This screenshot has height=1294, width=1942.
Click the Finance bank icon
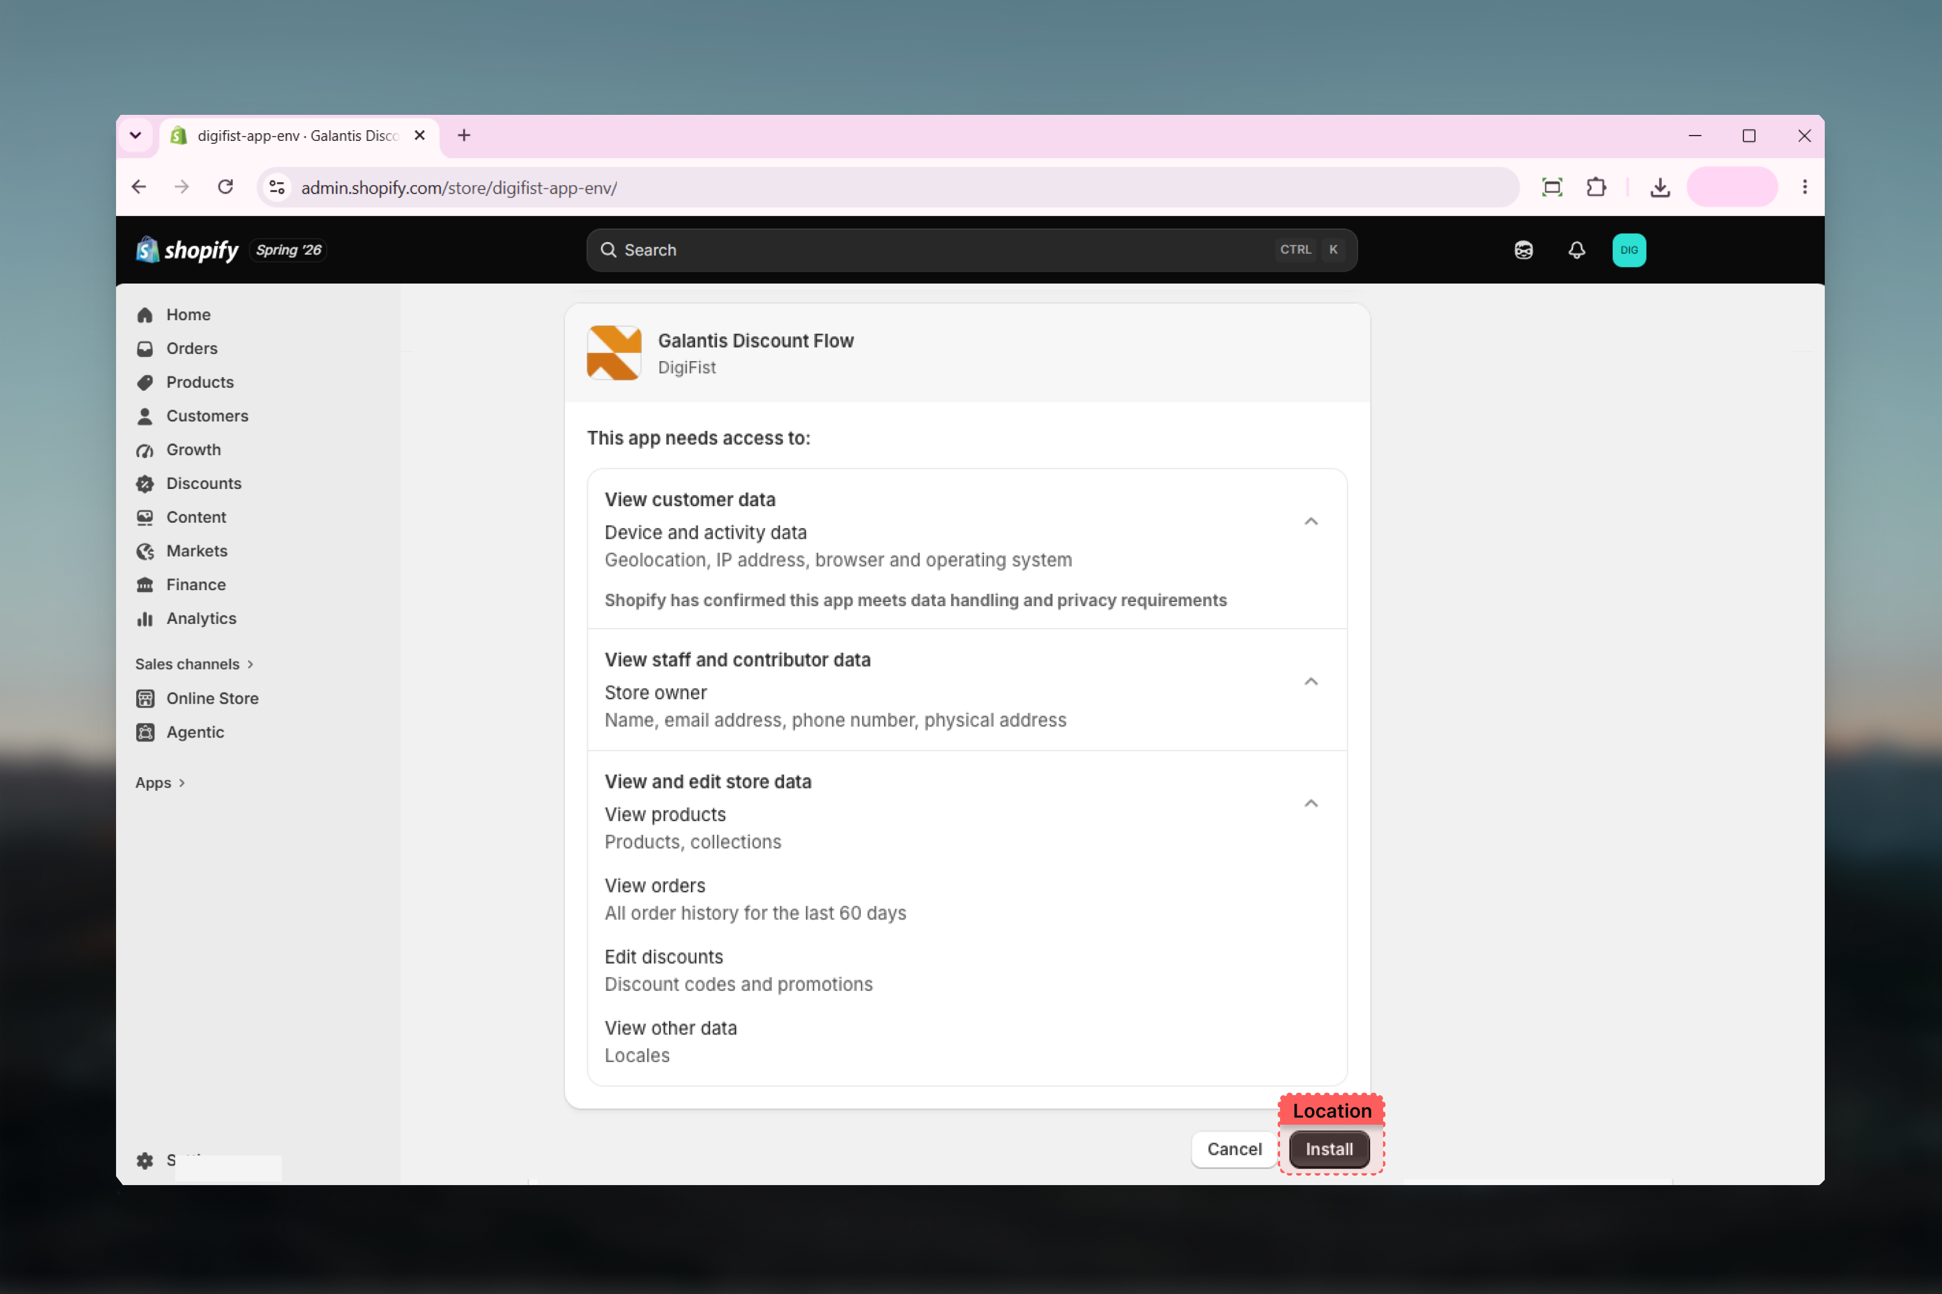pos(145,585)
